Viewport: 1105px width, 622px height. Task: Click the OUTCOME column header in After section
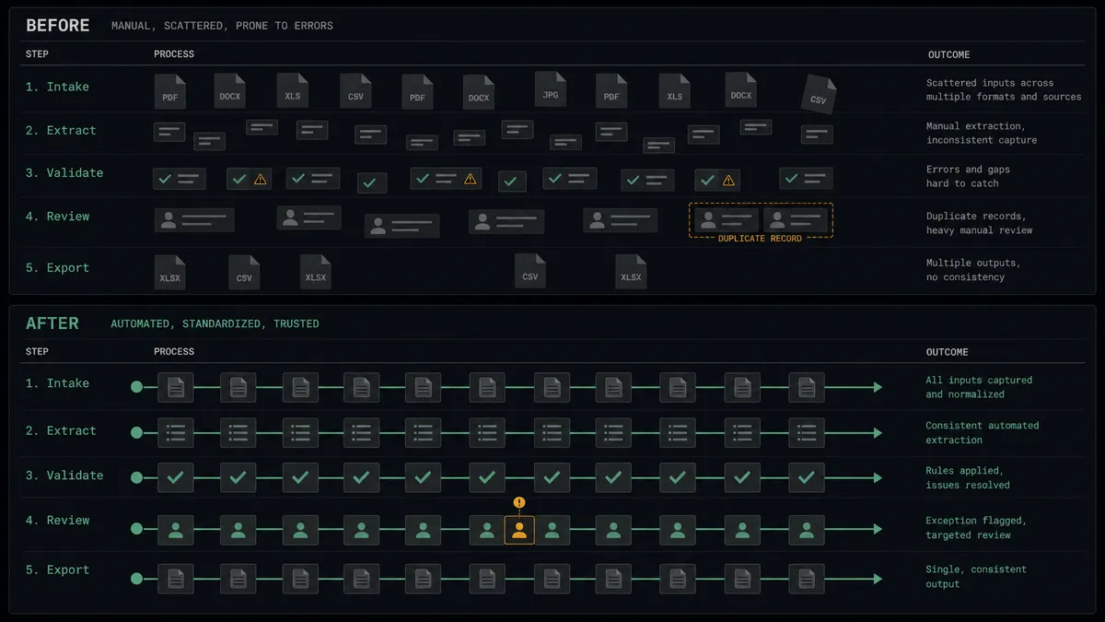click(947, 352)
